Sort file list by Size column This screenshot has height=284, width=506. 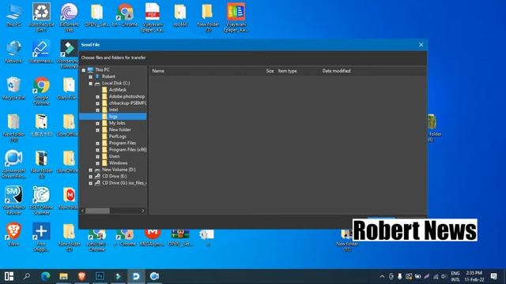point(270,71)
